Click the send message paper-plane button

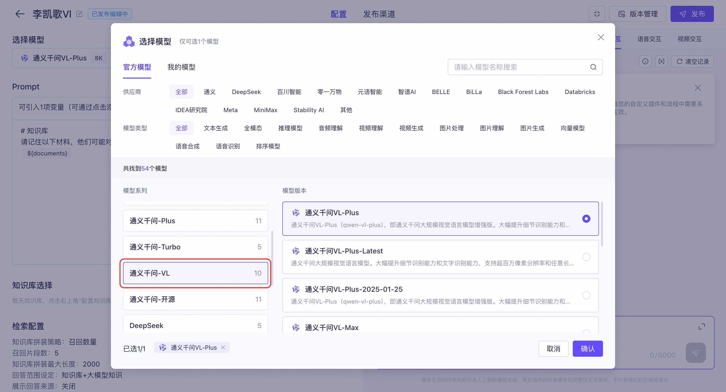click(695, 353)
